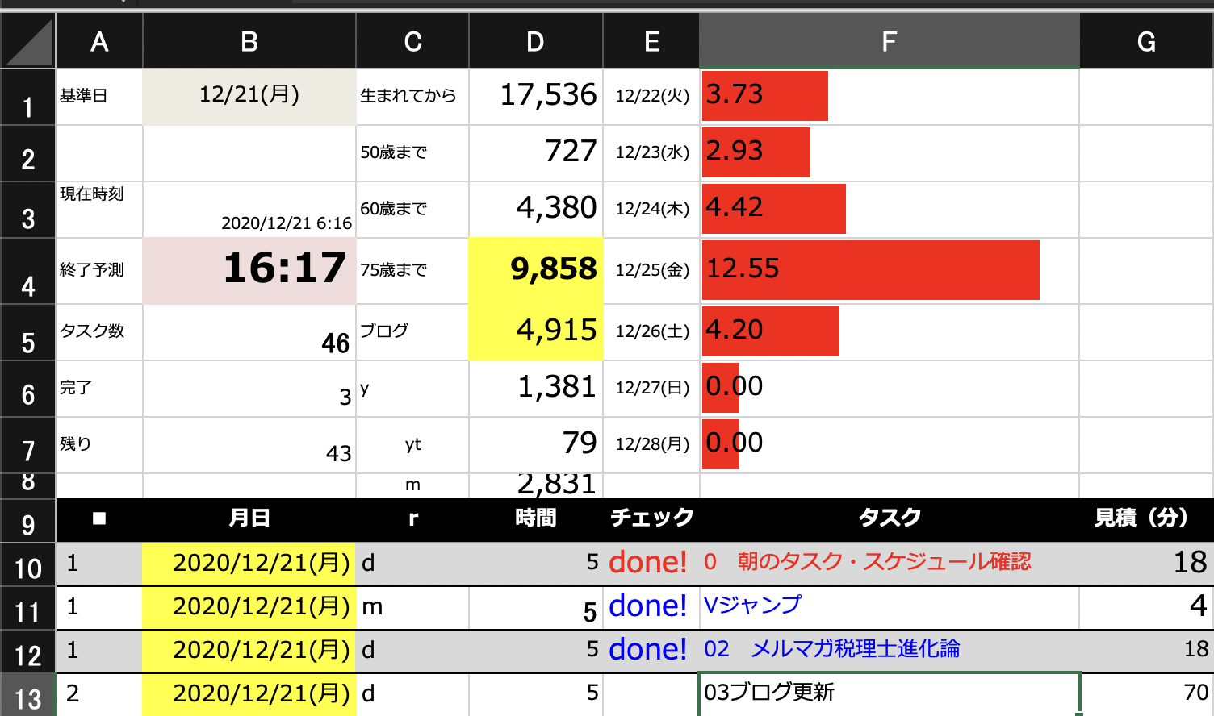Click the done! cell beside Vジャンプ

(651, 607)
